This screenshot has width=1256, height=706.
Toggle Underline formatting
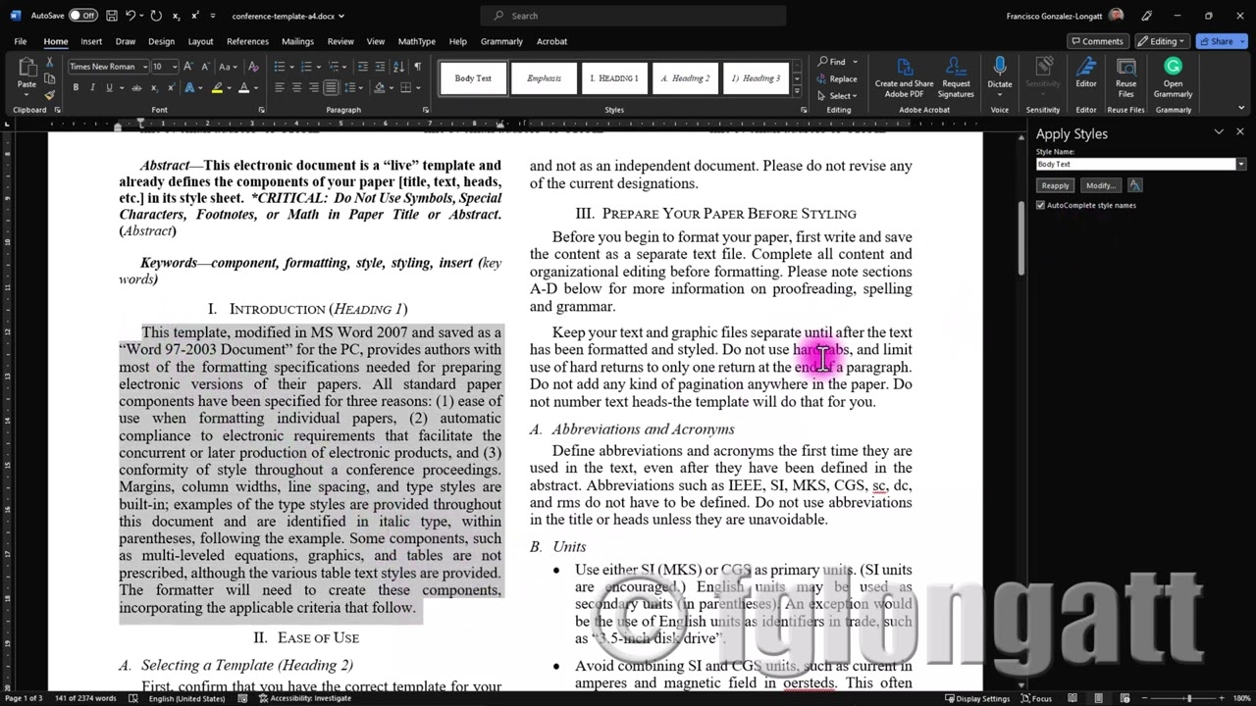(108, 87)
